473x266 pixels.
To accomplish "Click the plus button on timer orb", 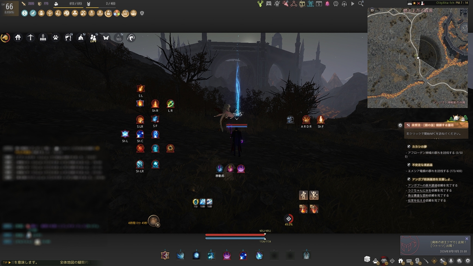I will click(158, 225).
